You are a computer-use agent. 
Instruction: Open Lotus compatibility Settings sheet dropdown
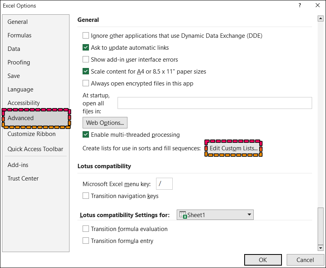(215, 215)
